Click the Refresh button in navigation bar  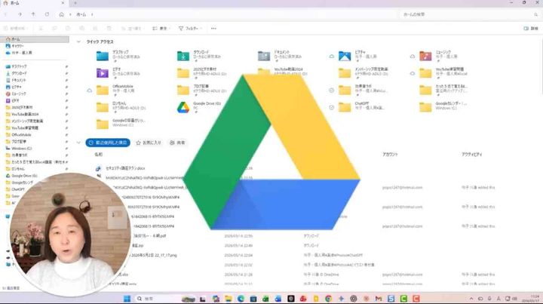pos(47,14)
